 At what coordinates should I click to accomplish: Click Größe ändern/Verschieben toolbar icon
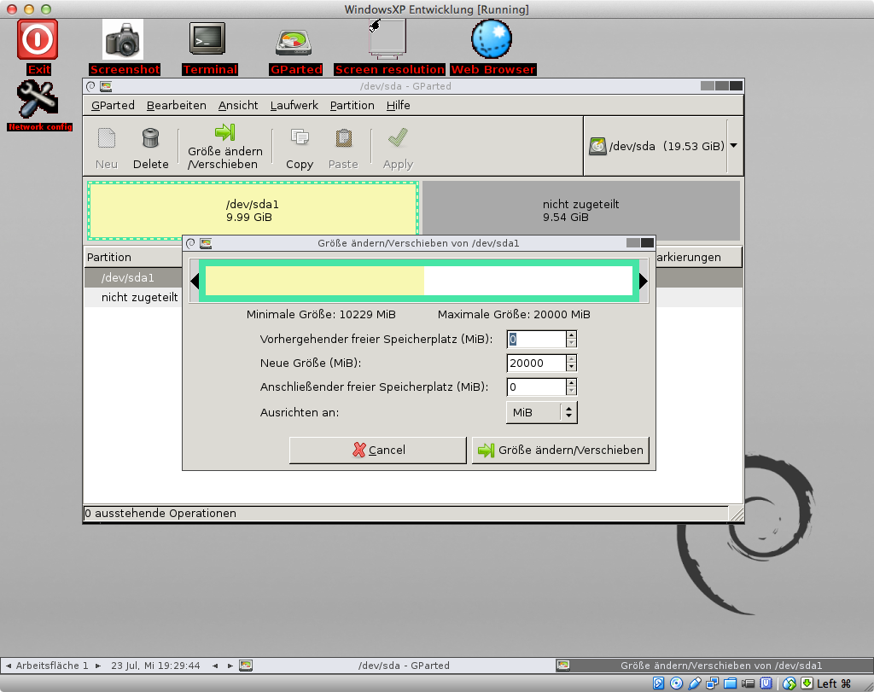(x=225, y=132)
